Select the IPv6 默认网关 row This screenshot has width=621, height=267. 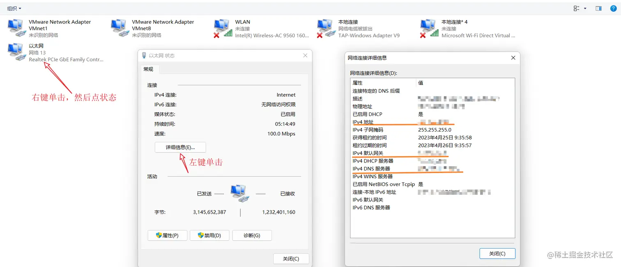(432, 200)
